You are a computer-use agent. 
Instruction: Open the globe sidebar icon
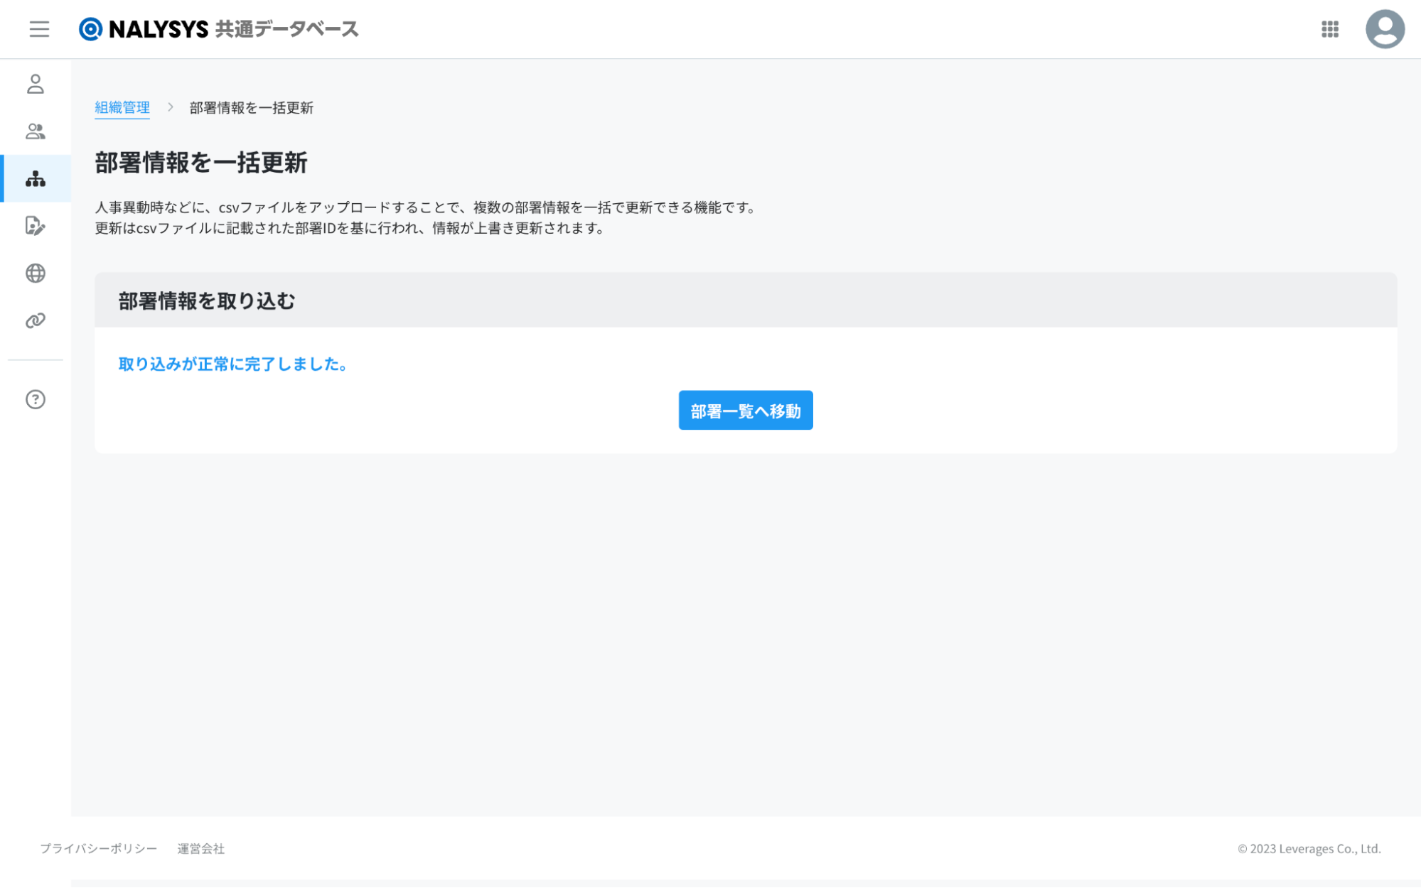[36, 274]
